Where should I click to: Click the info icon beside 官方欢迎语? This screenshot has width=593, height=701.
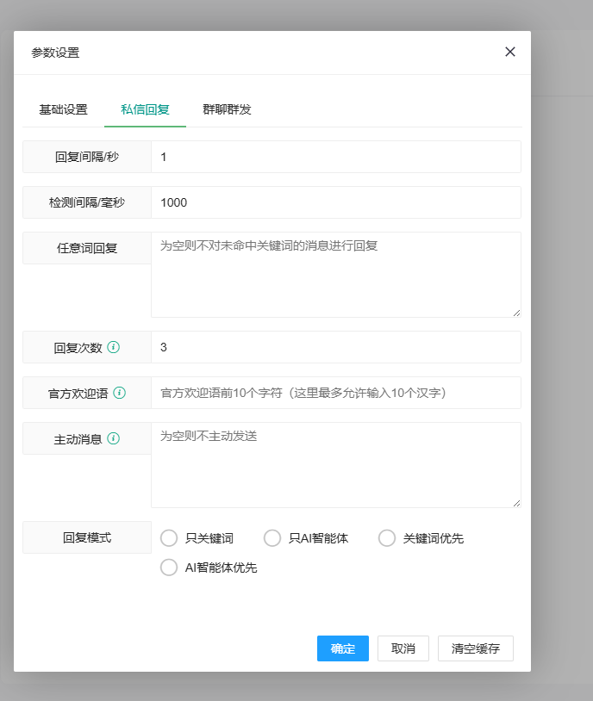pos(119,393)
